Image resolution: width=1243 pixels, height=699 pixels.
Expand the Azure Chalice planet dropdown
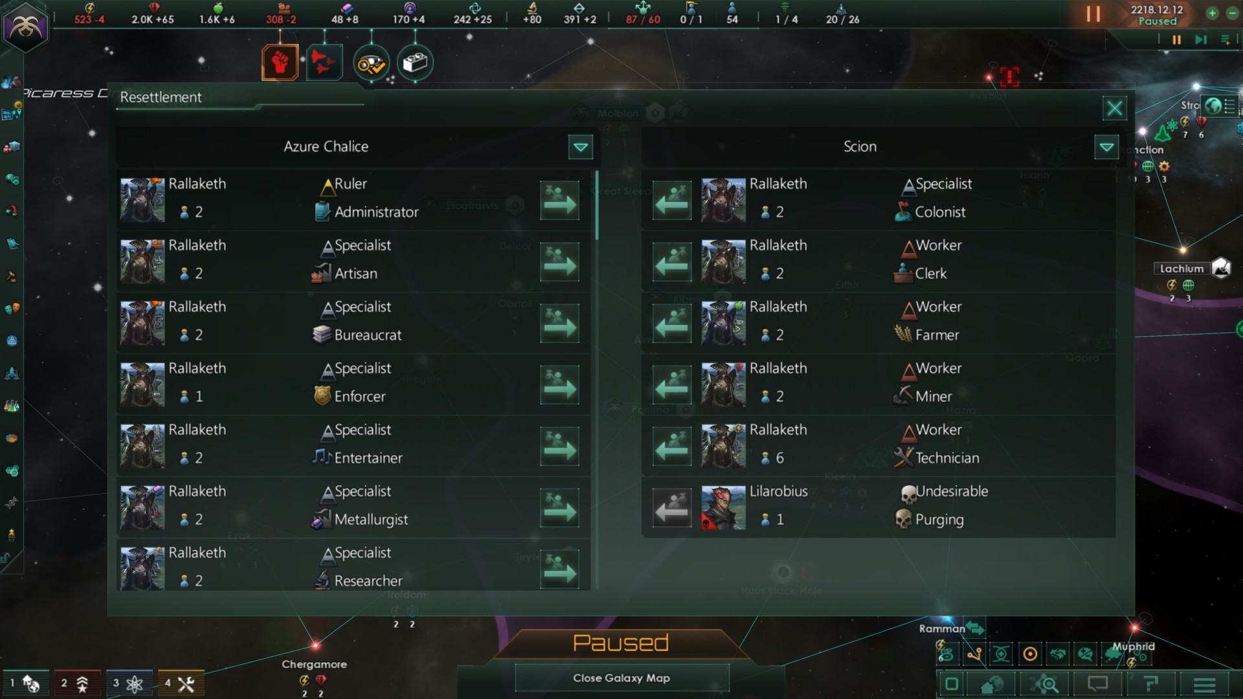click(581, 147)
